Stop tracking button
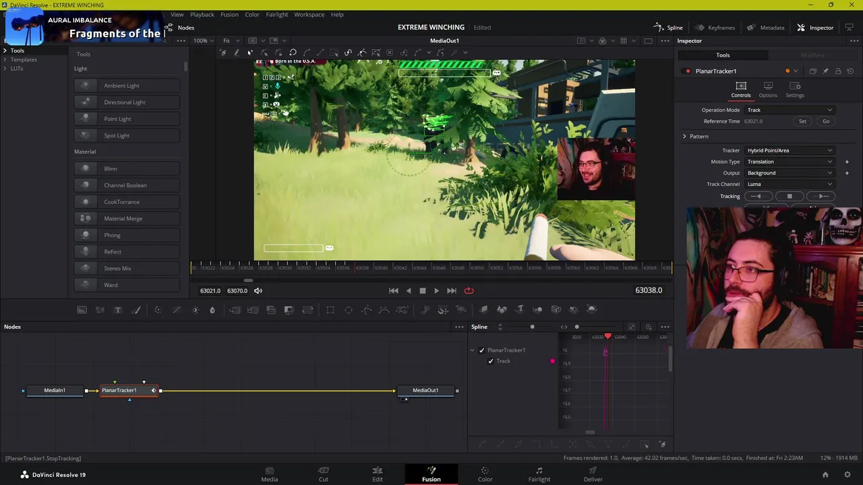Viewport: 863px width, 485px height. (790, 196)
